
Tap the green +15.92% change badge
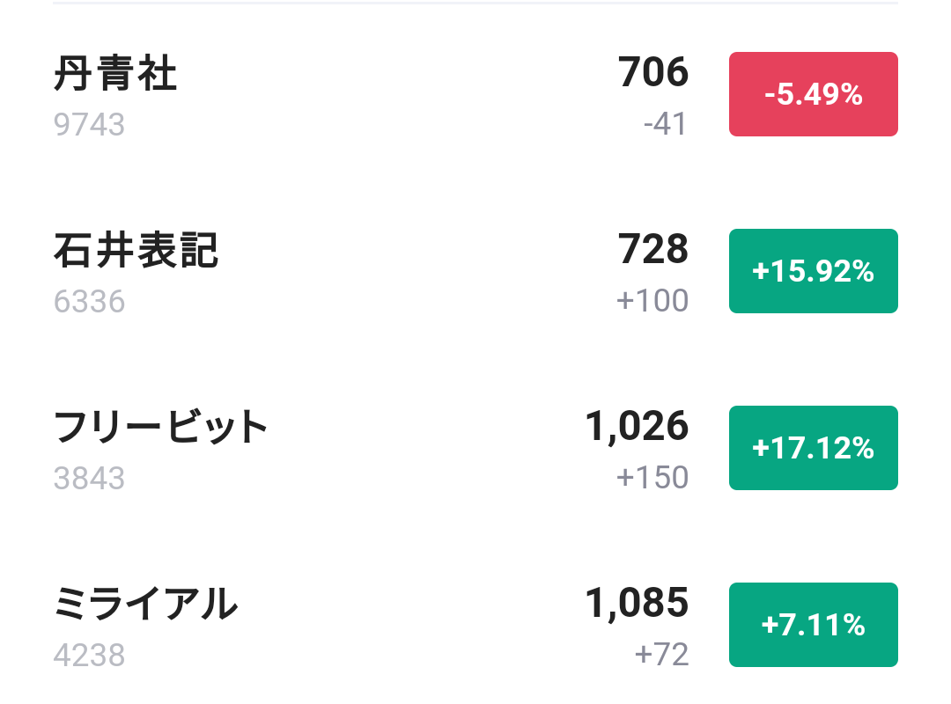click(813, 271)
